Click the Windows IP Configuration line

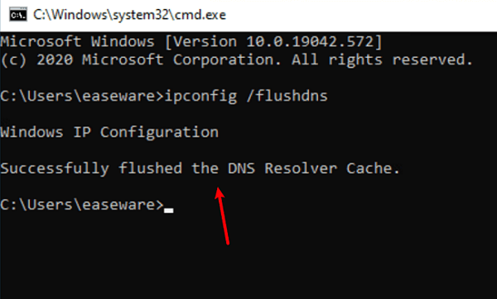pos(109,132)
